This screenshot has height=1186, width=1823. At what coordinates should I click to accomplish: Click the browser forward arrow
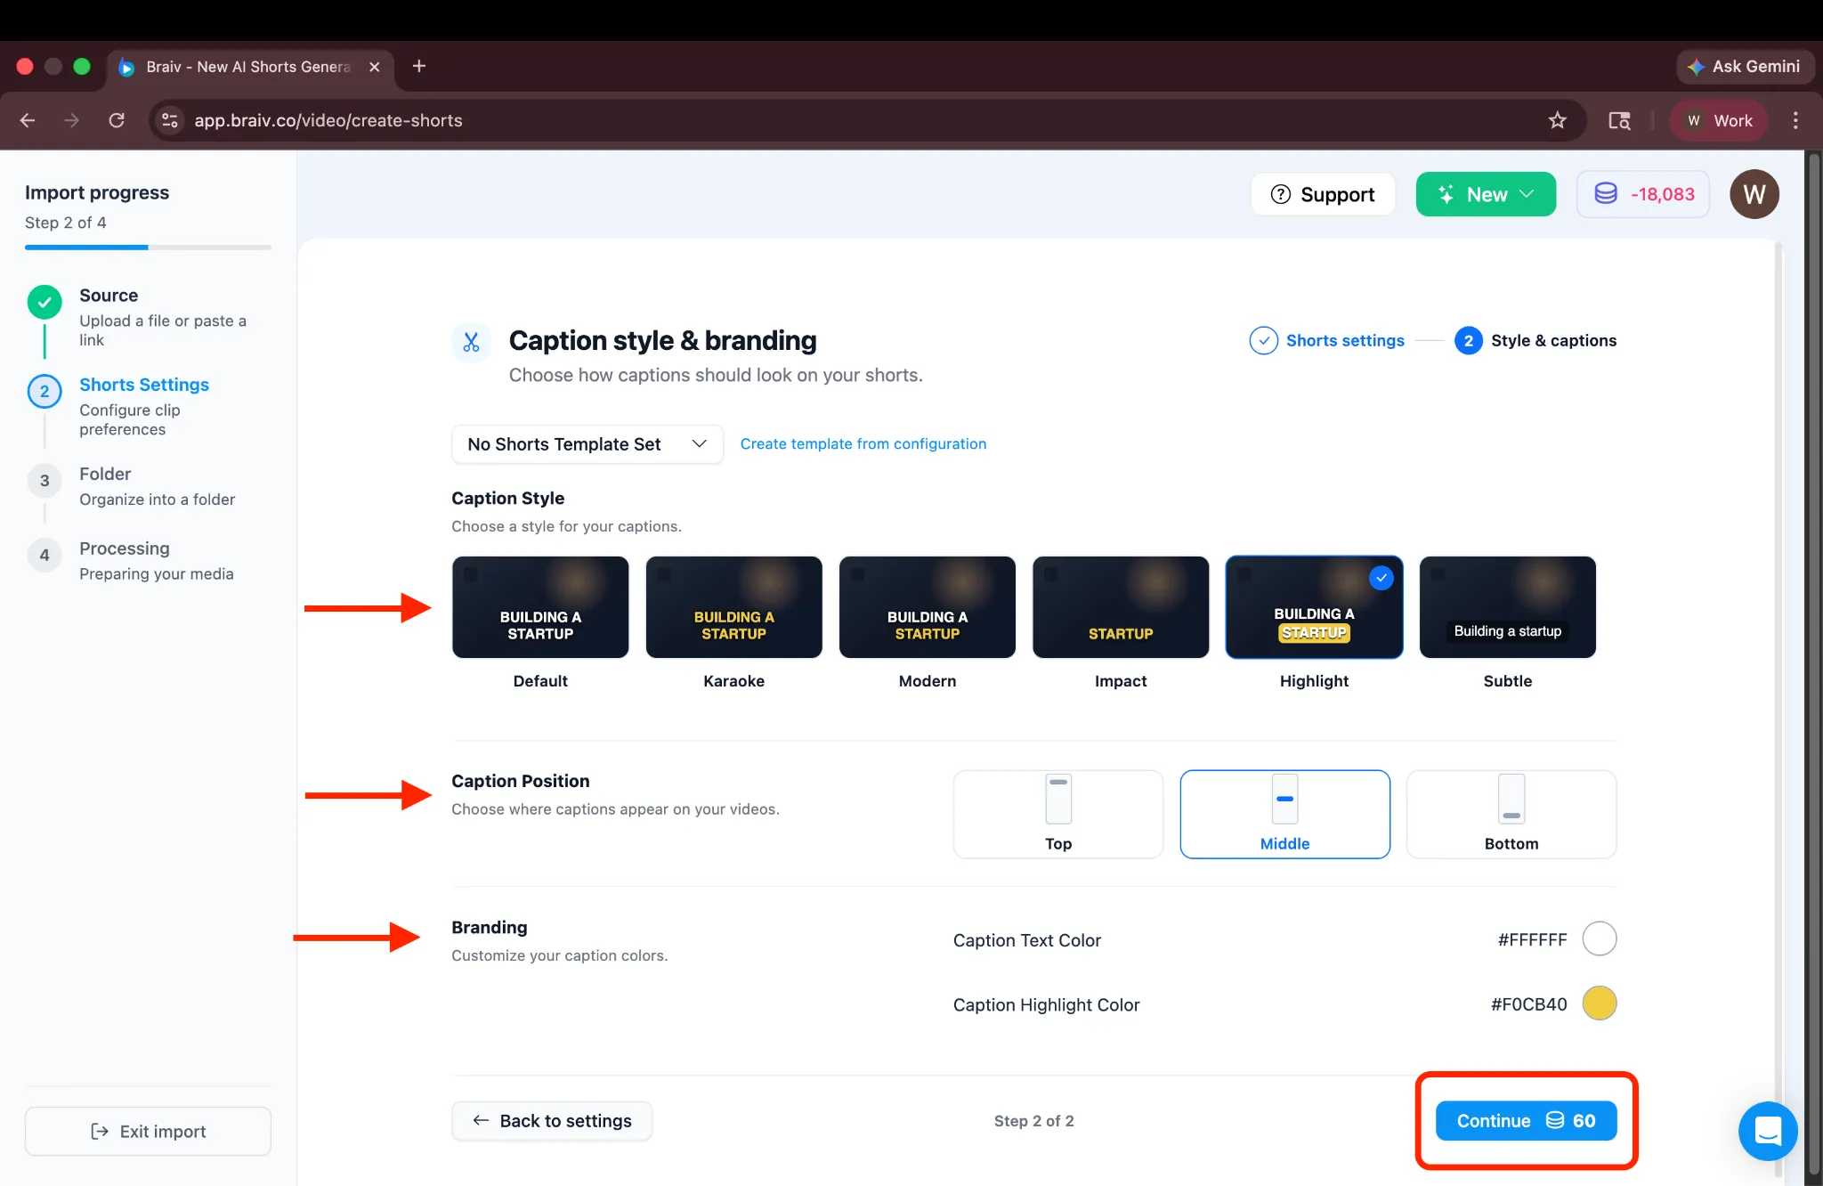tap(72, 120)
